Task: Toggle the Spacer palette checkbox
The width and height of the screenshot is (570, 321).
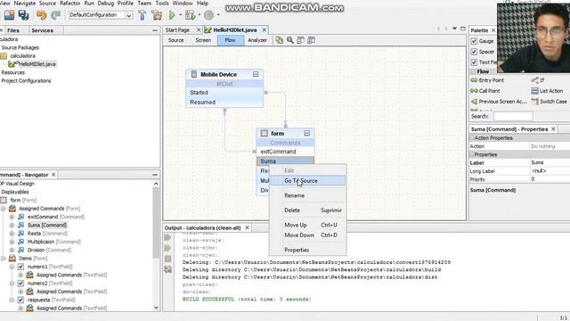Action: click(474, 52)
